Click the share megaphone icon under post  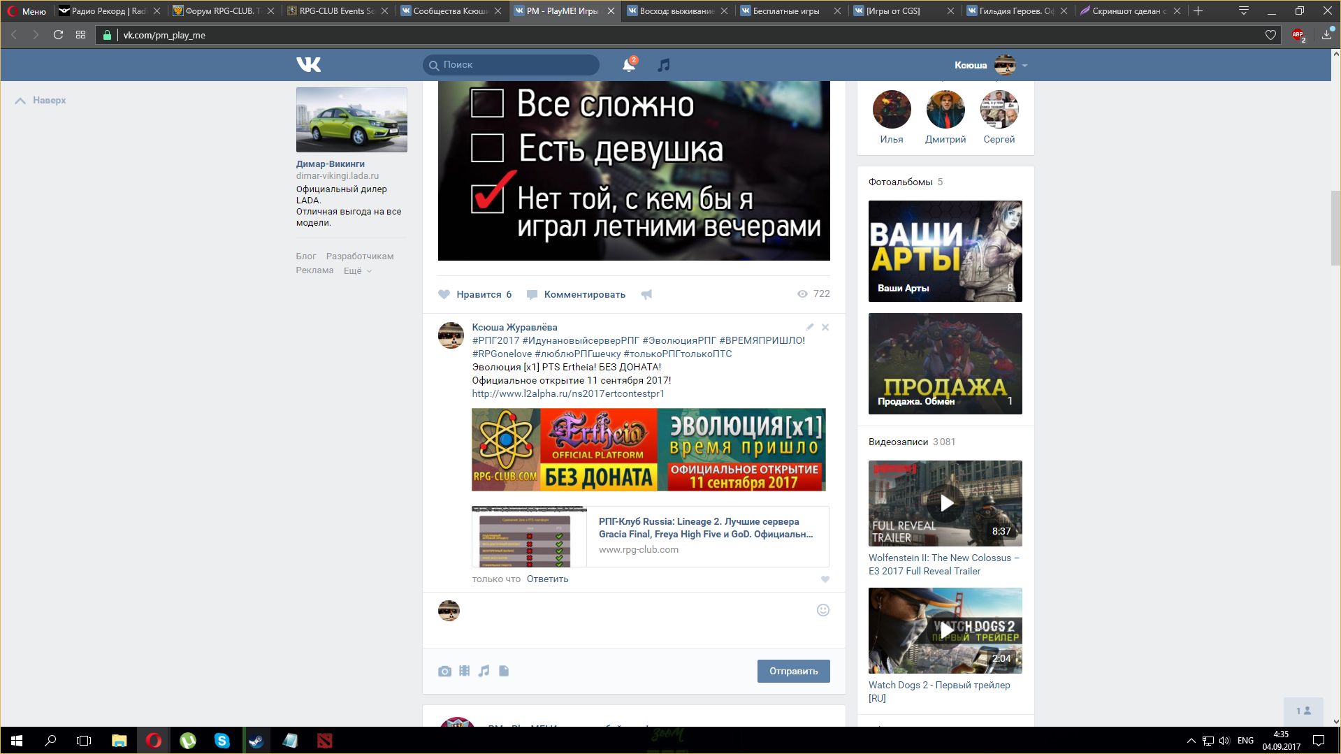tap(646, 294)
